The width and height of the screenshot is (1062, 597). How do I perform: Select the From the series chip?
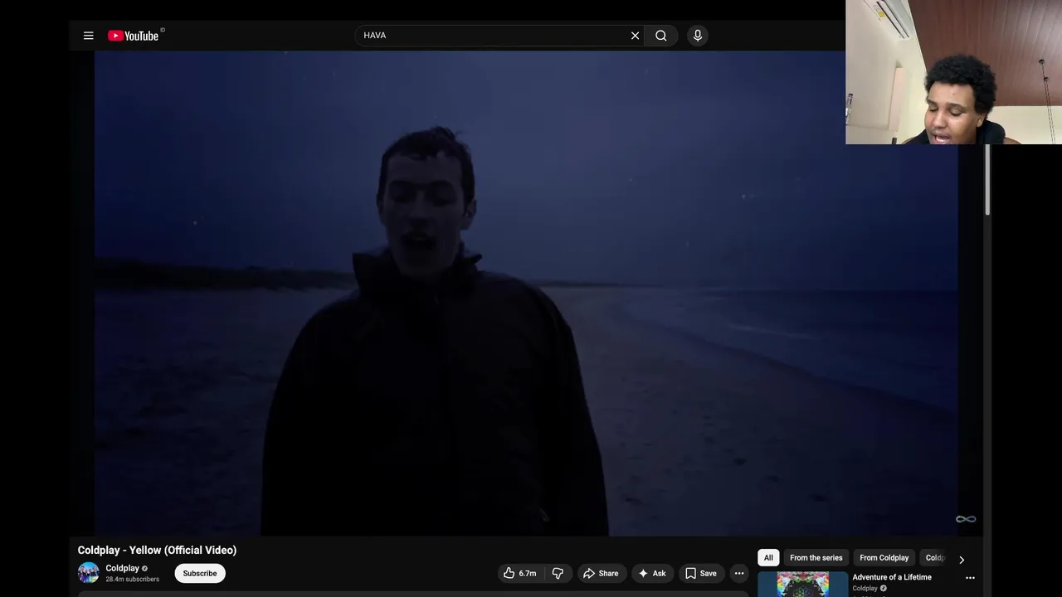(816, 558)
